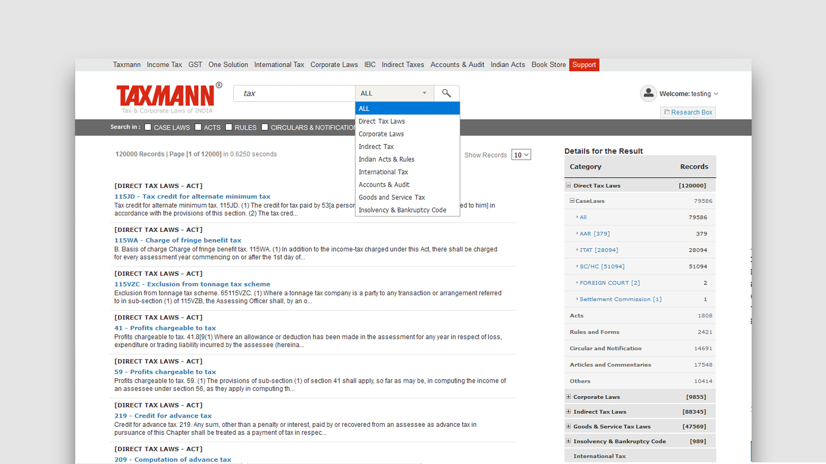Collapse the Direct Tax Laws category
Screen dimensions: 826x464
click(x=568, y=186)
